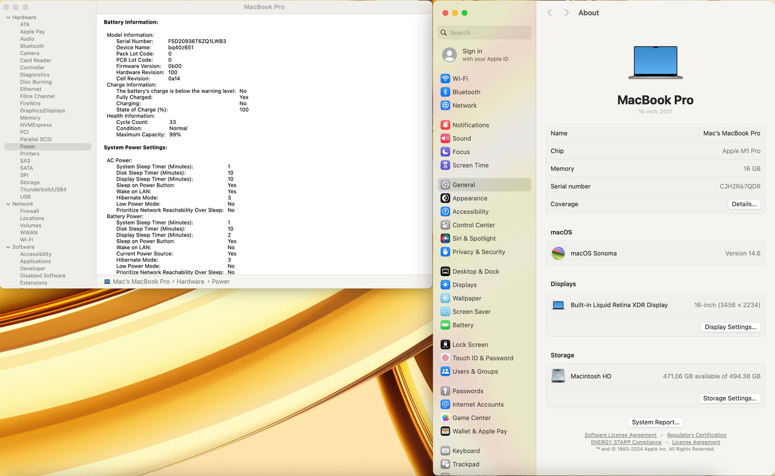The height and width of the screenshot is (476, 775).
Task: Open Wi-Fi settings icon in System Settings sidebar
Action: point(445,78)
